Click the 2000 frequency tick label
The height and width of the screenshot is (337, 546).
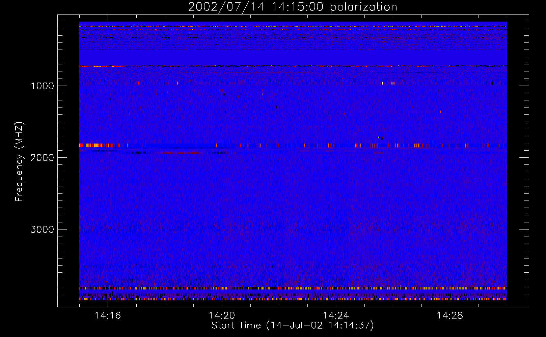[42, 158]
